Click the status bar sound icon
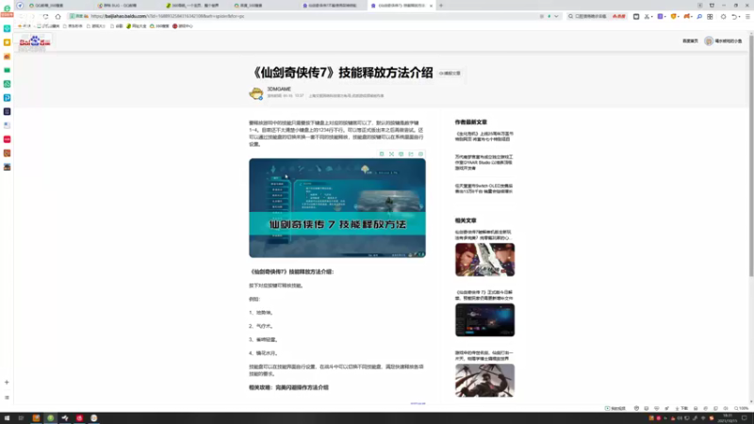Screen dimensions: 754x424 click(x=726, y=409)
